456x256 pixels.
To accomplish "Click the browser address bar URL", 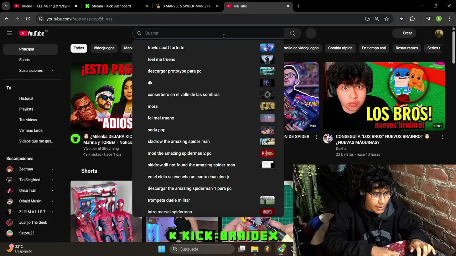I will [79, 19].
